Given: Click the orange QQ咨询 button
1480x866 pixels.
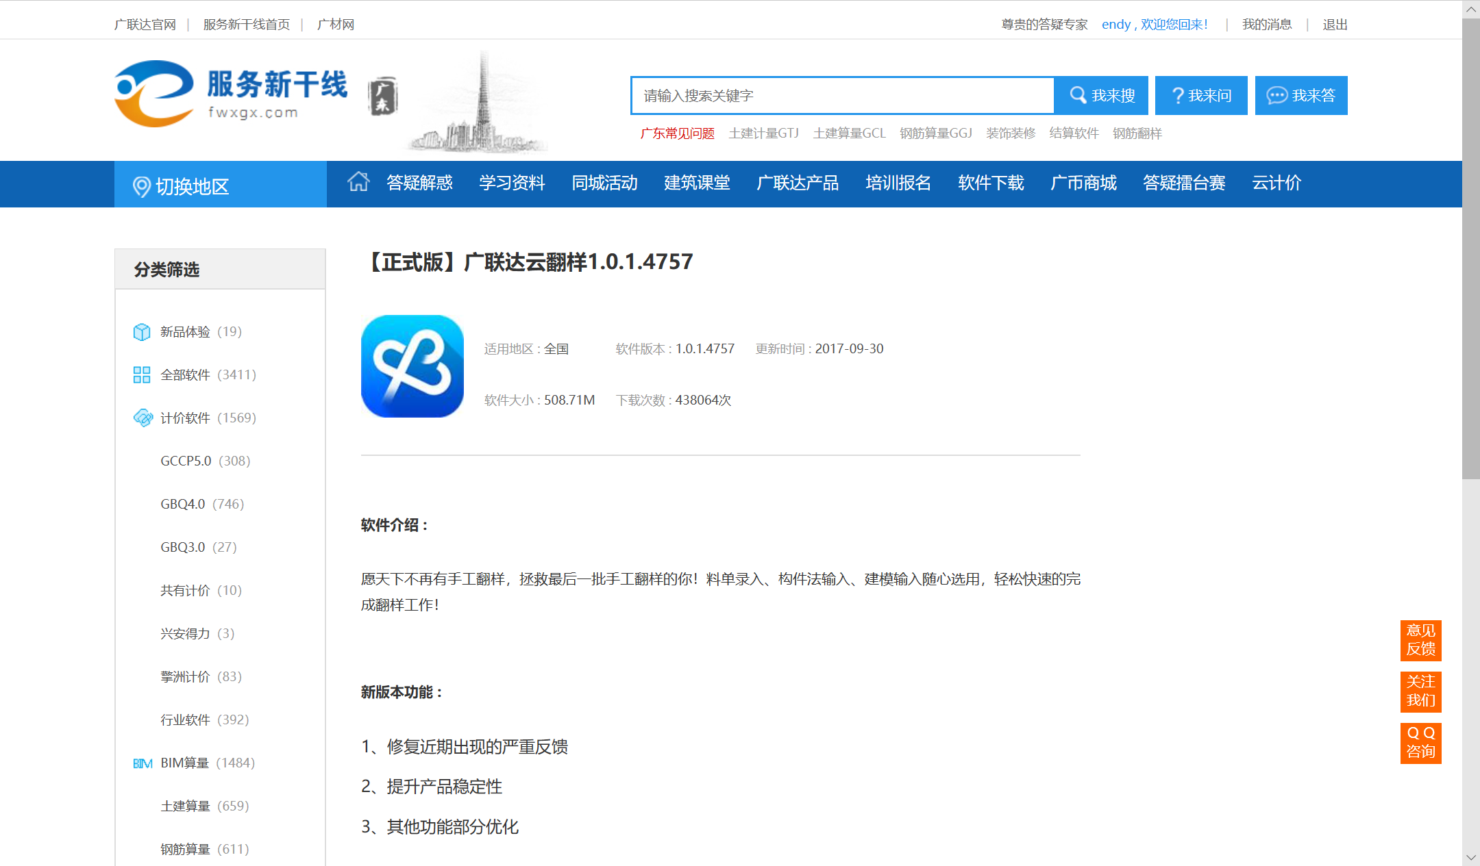Looking at the screenshot, I should click(x=1420, y=743).
